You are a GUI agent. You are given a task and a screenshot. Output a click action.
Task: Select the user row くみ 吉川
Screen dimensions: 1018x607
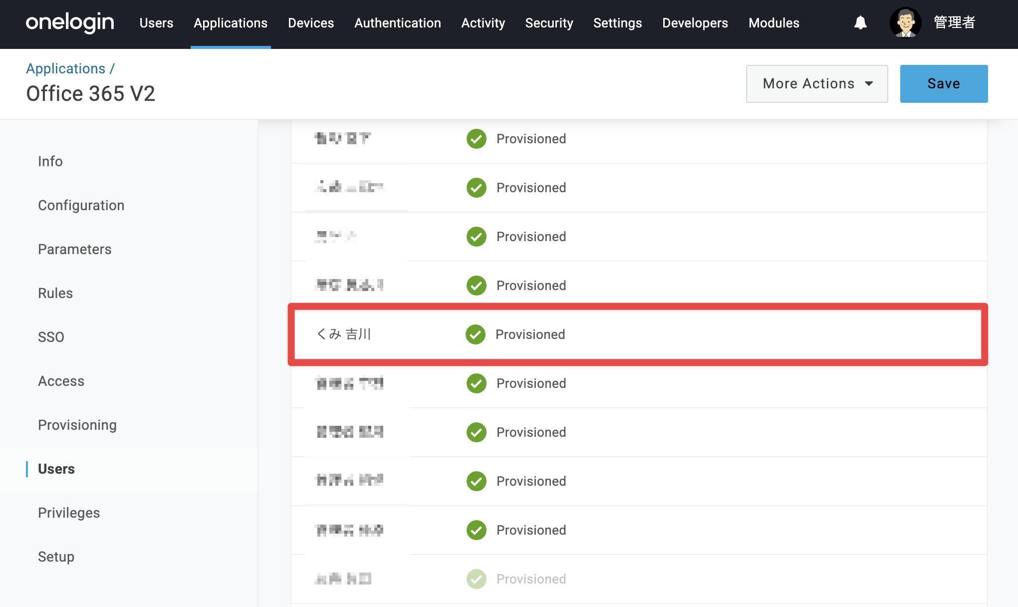pos(638,334)
